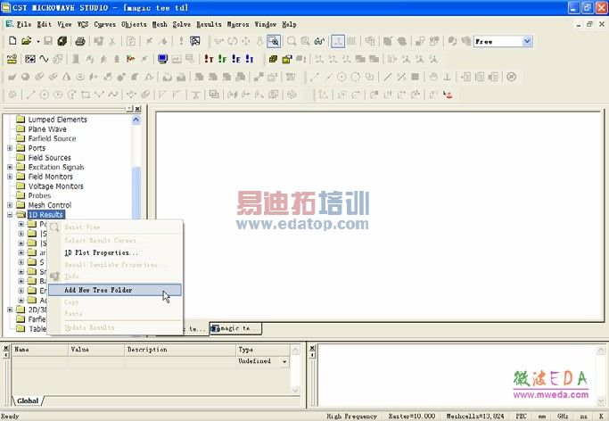Expand the Field Monitors folder
Screen dimensions: 609x421
pos(10,177)
